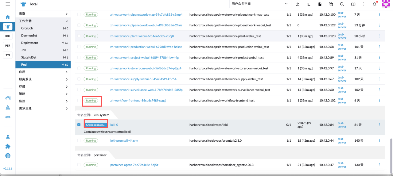Collapse the 工作负载 sidebar section

[x=67, y=21]
